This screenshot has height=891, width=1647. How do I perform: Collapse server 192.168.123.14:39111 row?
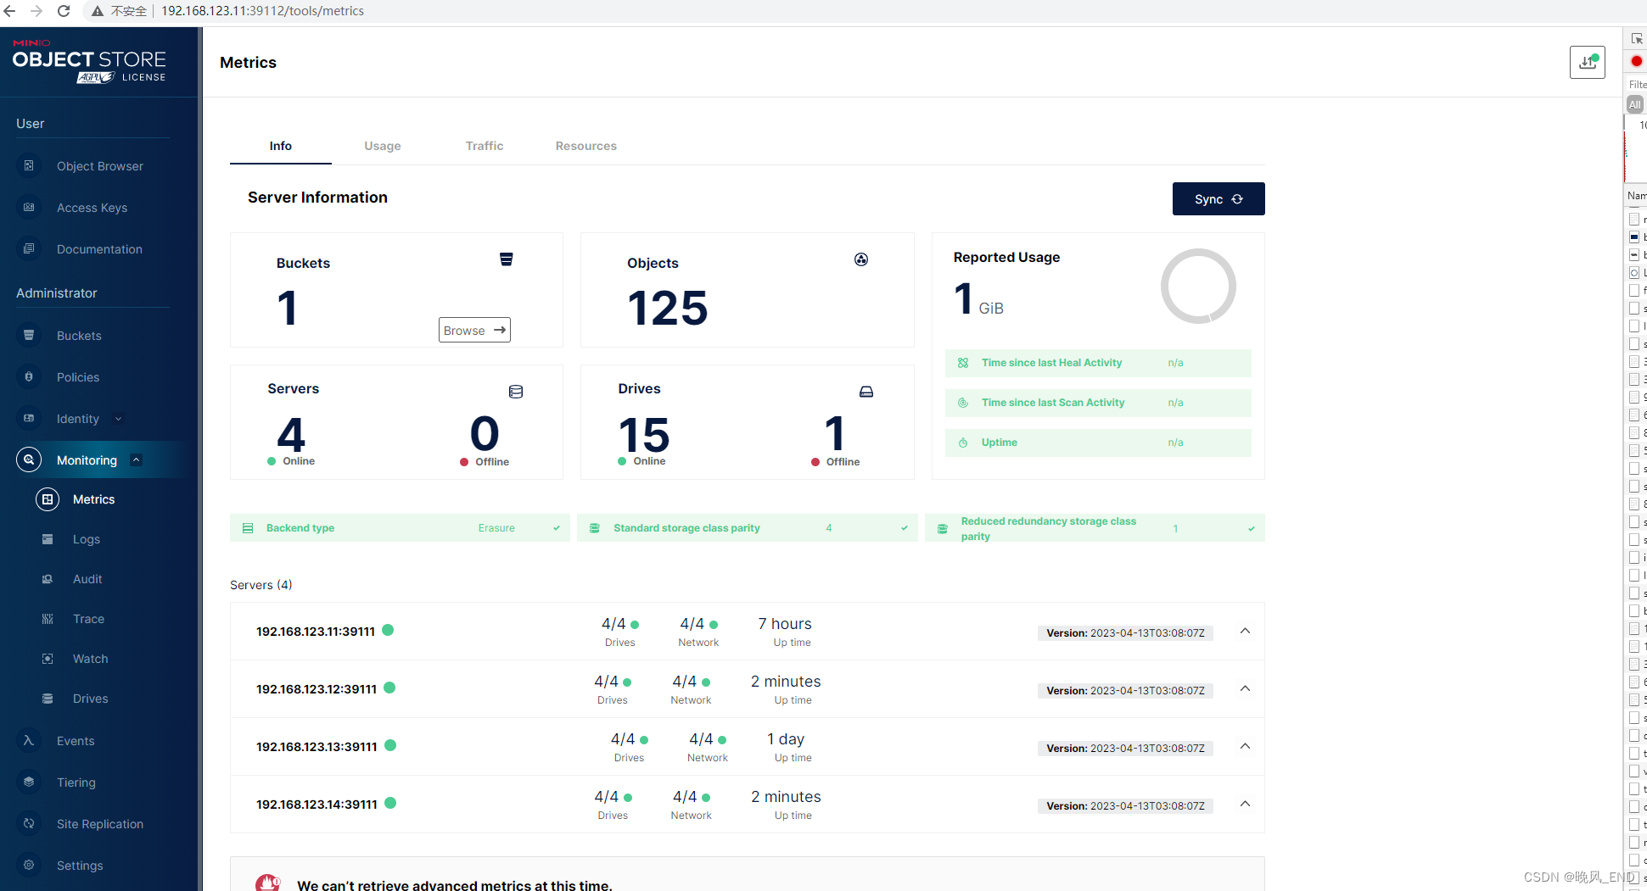(1245, 804)
